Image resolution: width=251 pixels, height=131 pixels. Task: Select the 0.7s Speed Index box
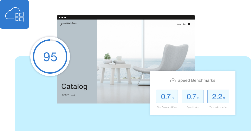point(193,96)
